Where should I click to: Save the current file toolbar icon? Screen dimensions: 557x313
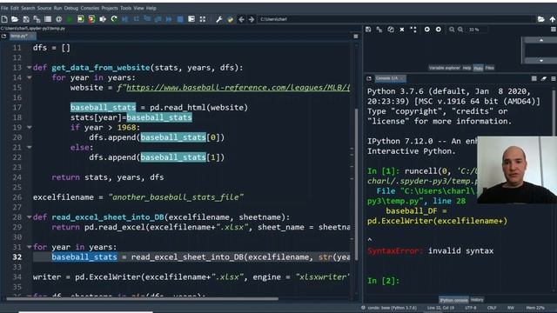pos(26,19)
